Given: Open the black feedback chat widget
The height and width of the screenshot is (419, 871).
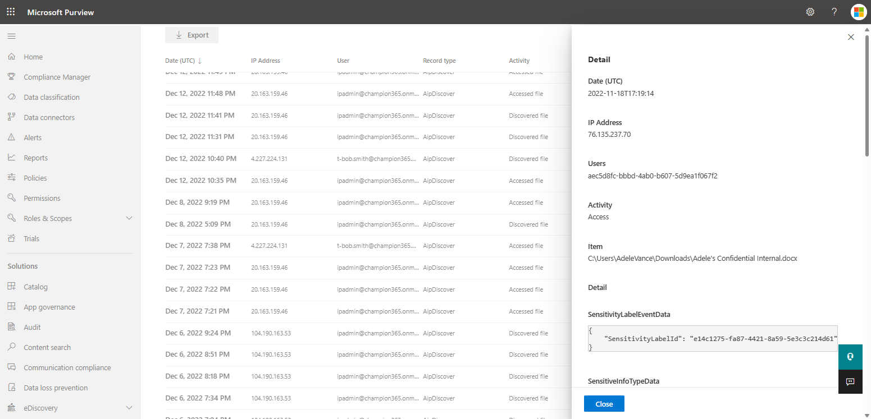Looking at the screenshot, I should (850, 382).
